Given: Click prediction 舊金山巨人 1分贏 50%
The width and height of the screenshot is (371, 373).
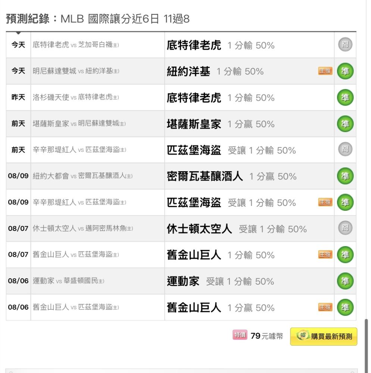Looking at the screenshot, I should coord(221,308).
